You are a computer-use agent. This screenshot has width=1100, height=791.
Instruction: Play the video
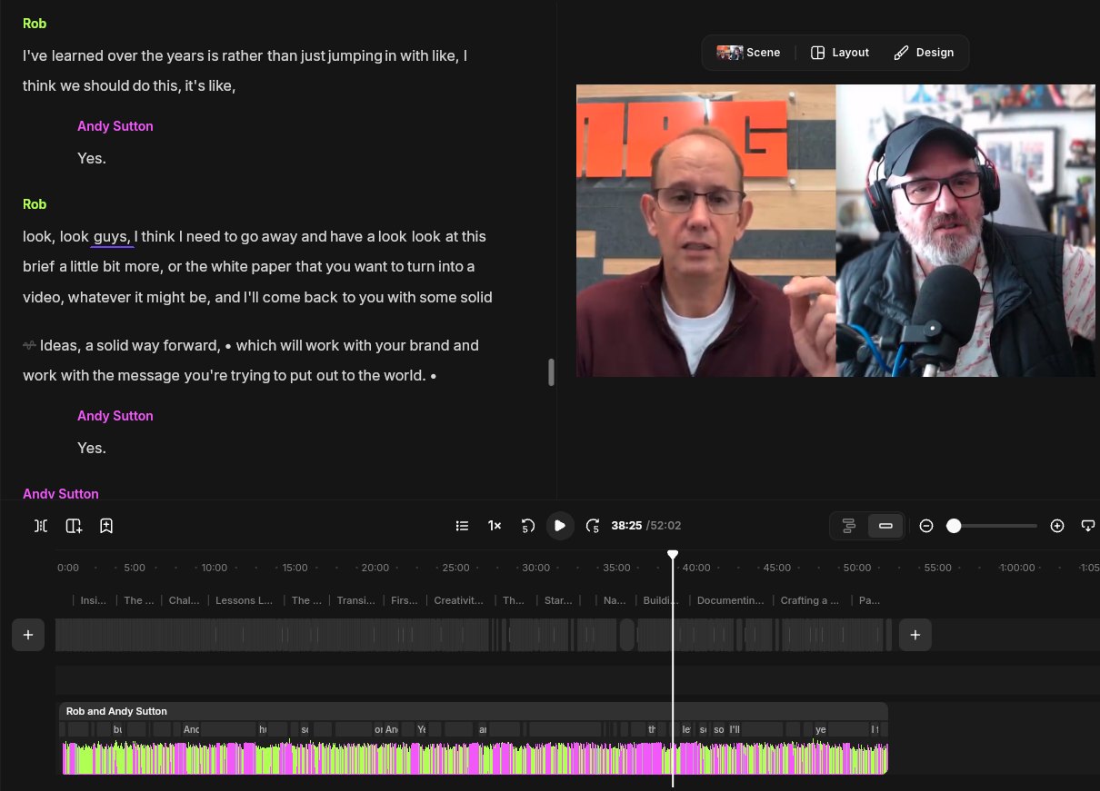pos(560,526)
